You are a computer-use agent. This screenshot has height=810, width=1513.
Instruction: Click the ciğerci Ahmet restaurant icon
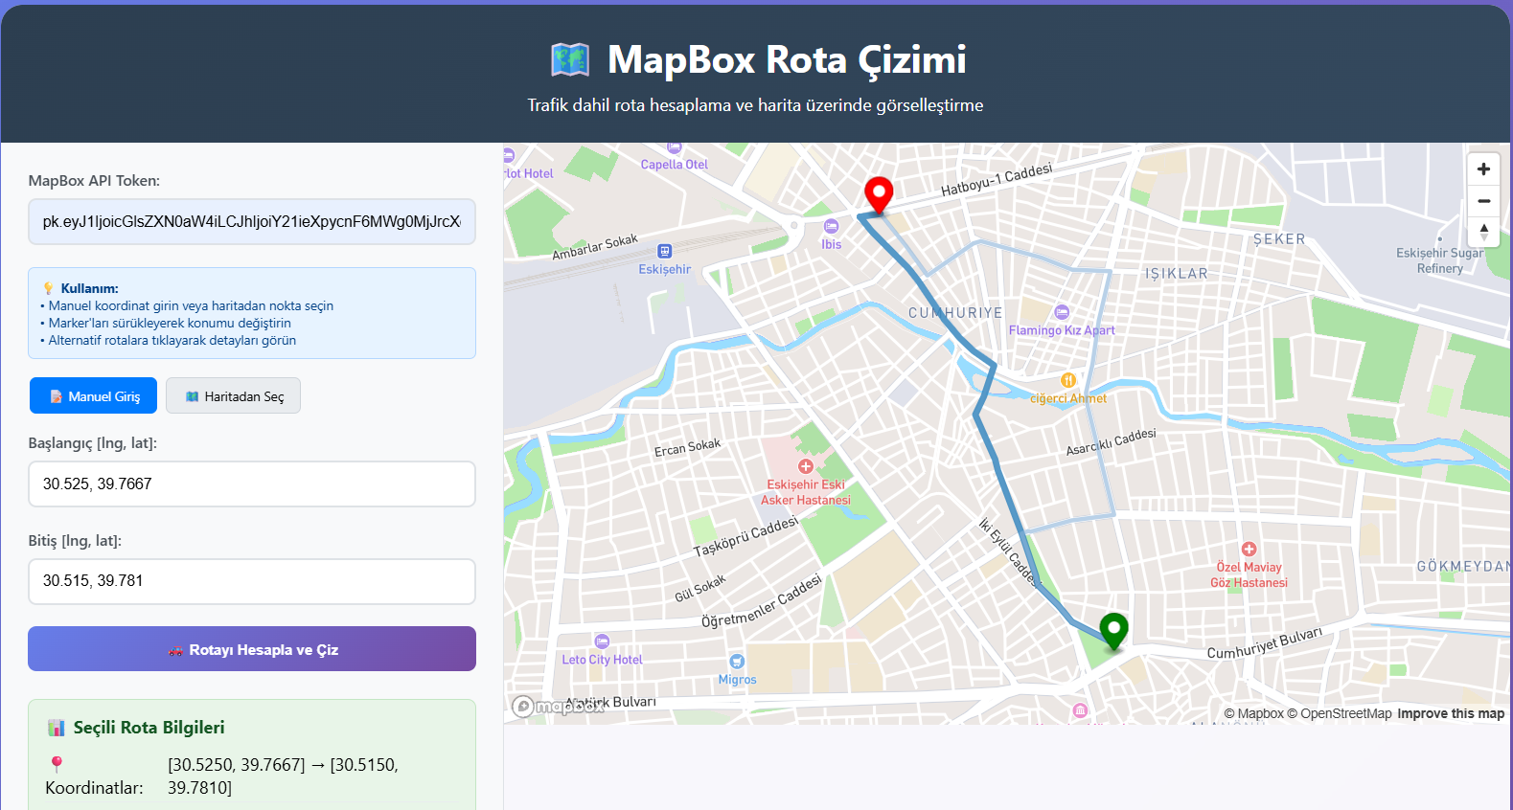(1068, 380)
